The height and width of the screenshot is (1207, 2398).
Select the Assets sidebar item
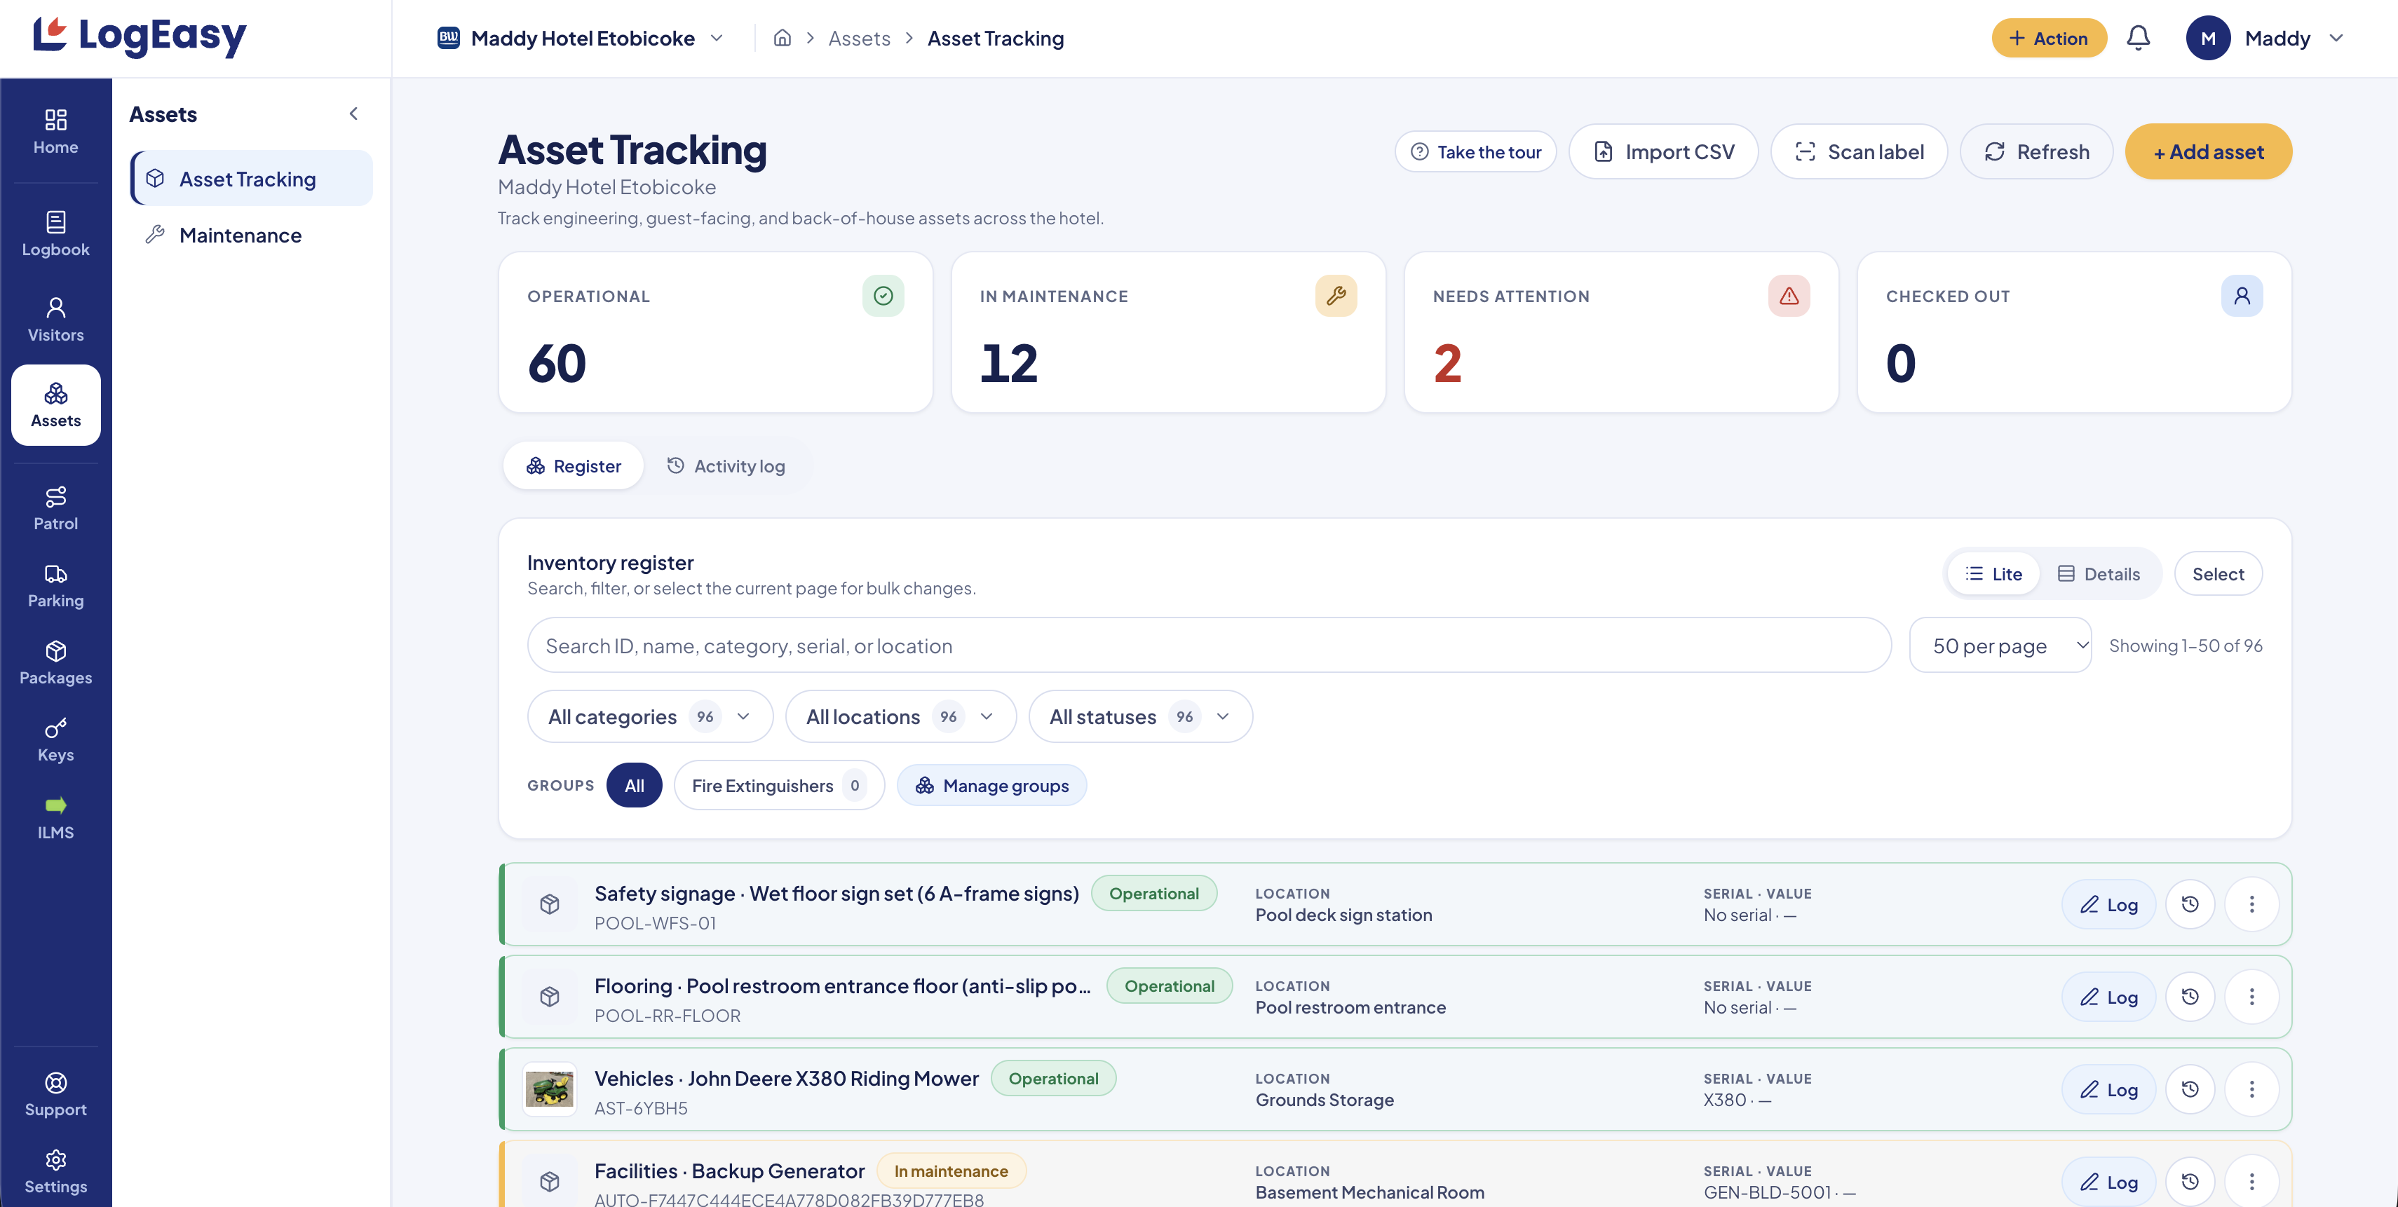[x=56, y=405]
